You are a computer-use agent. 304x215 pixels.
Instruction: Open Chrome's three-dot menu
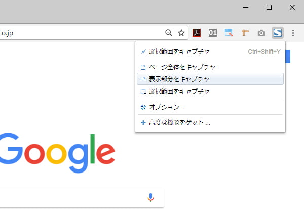(293, 33)
